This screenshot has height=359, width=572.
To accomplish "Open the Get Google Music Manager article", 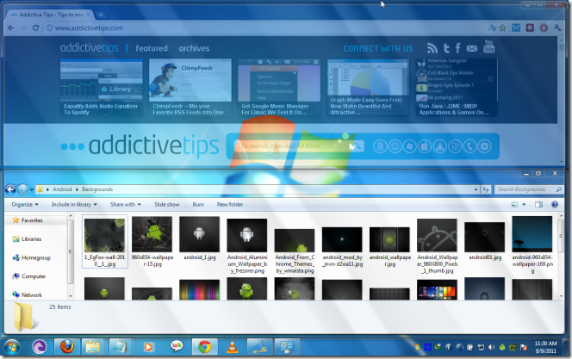I will 279,88.
